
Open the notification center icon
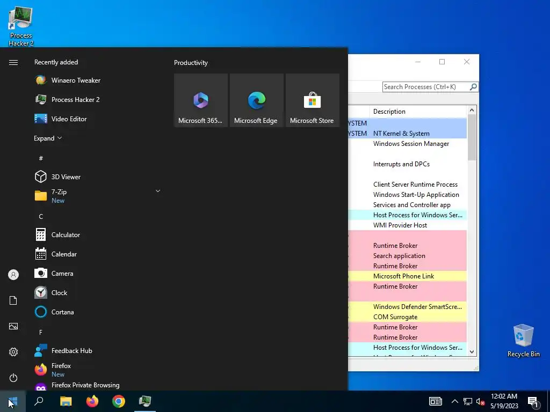[x=533, y=402]
